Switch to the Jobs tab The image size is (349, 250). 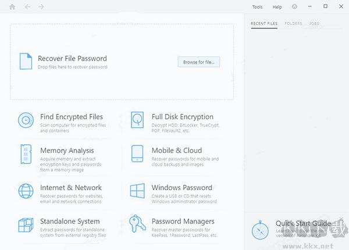tap(314, 24)
